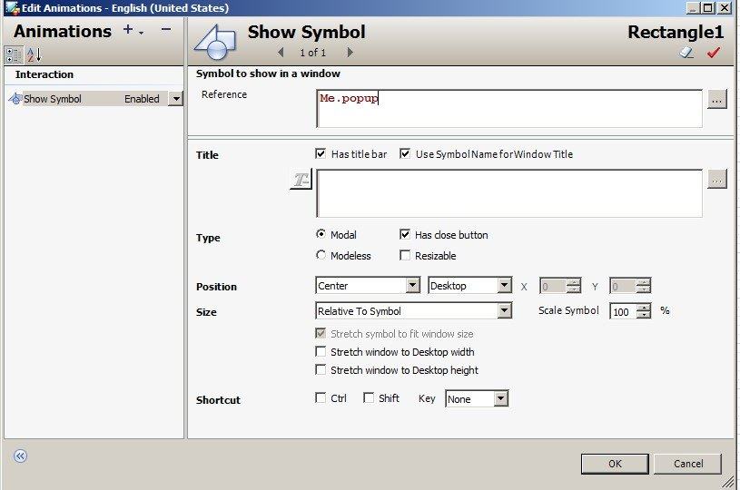
Task: Click the title text mode icon
Action: coord(301,181)
